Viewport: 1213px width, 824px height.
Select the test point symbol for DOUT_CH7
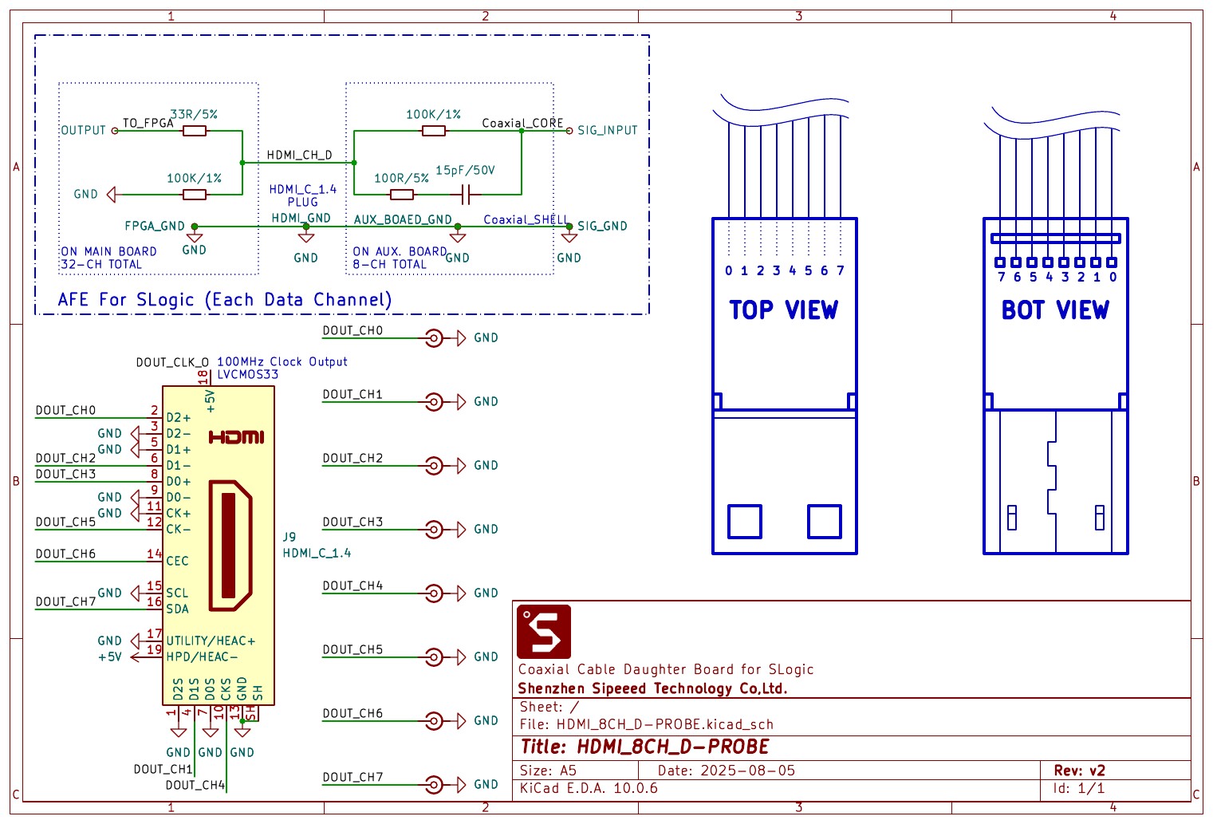point(434,785)
